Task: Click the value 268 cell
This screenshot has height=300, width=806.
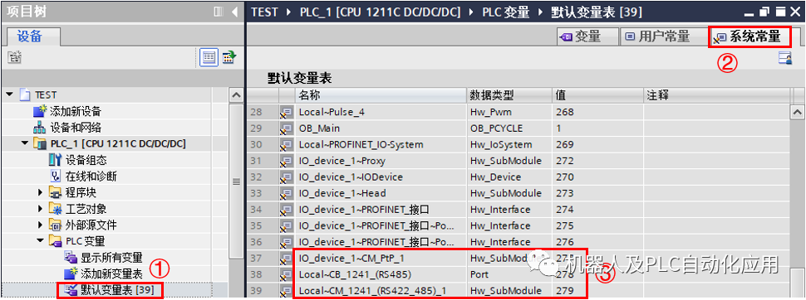Action: click(597, 112)
